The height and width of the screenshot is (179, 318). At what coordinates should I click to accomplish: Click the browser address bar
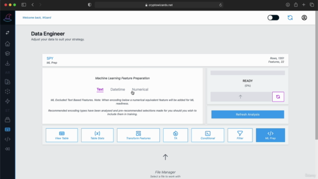[159, 5]
